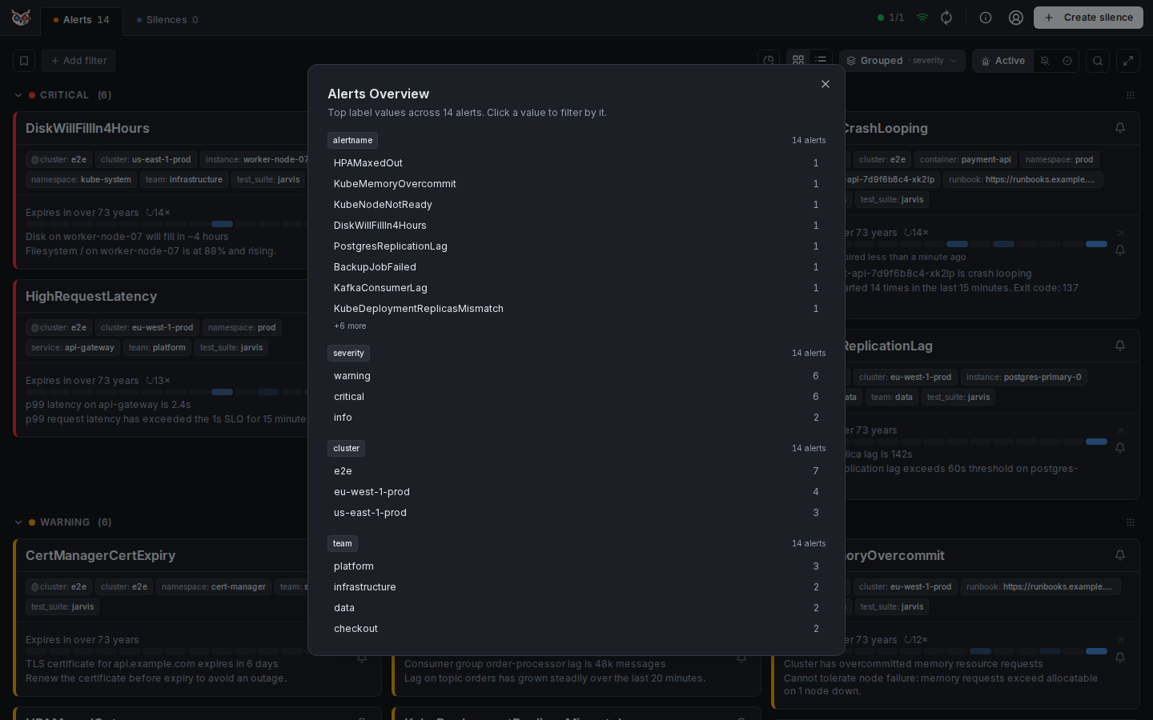
Task: Filter by cluster e2e in the overview
Action: [576, 471]
